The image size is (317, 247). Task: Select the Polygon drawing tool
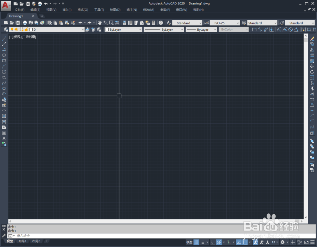[x=4, y=55]
